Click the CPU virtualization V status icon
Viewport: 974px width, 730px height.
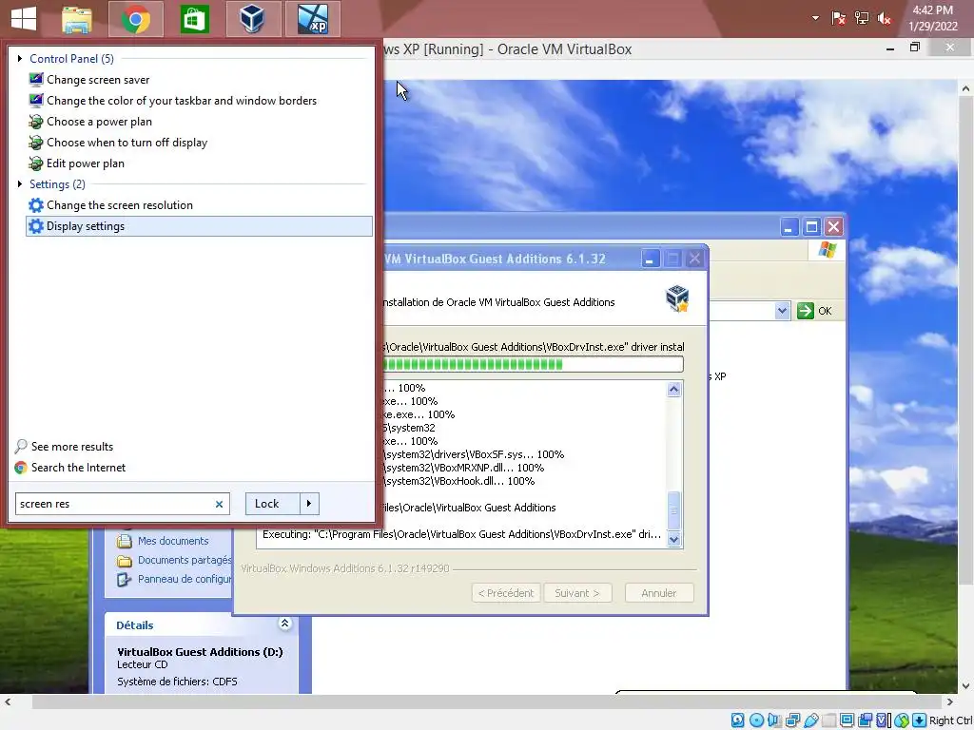tap(883, 720)
